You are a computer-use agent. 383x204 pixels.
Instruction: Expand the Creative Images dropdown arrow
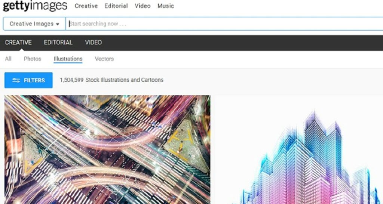pyautogui.click(x=58, y=24)
